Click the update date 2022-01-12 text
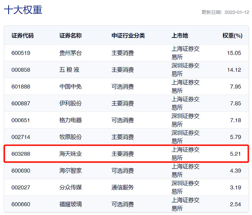This screenshot has width=252, height=215. pos(237,12)
